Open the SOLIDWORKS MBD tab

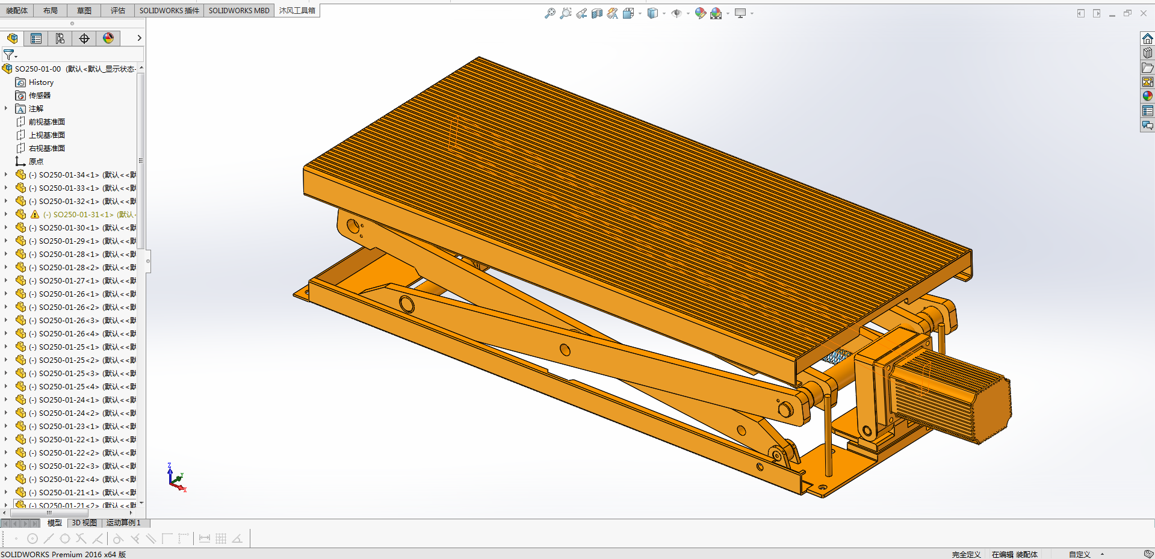pyautogui.click(x=239, y=11)
